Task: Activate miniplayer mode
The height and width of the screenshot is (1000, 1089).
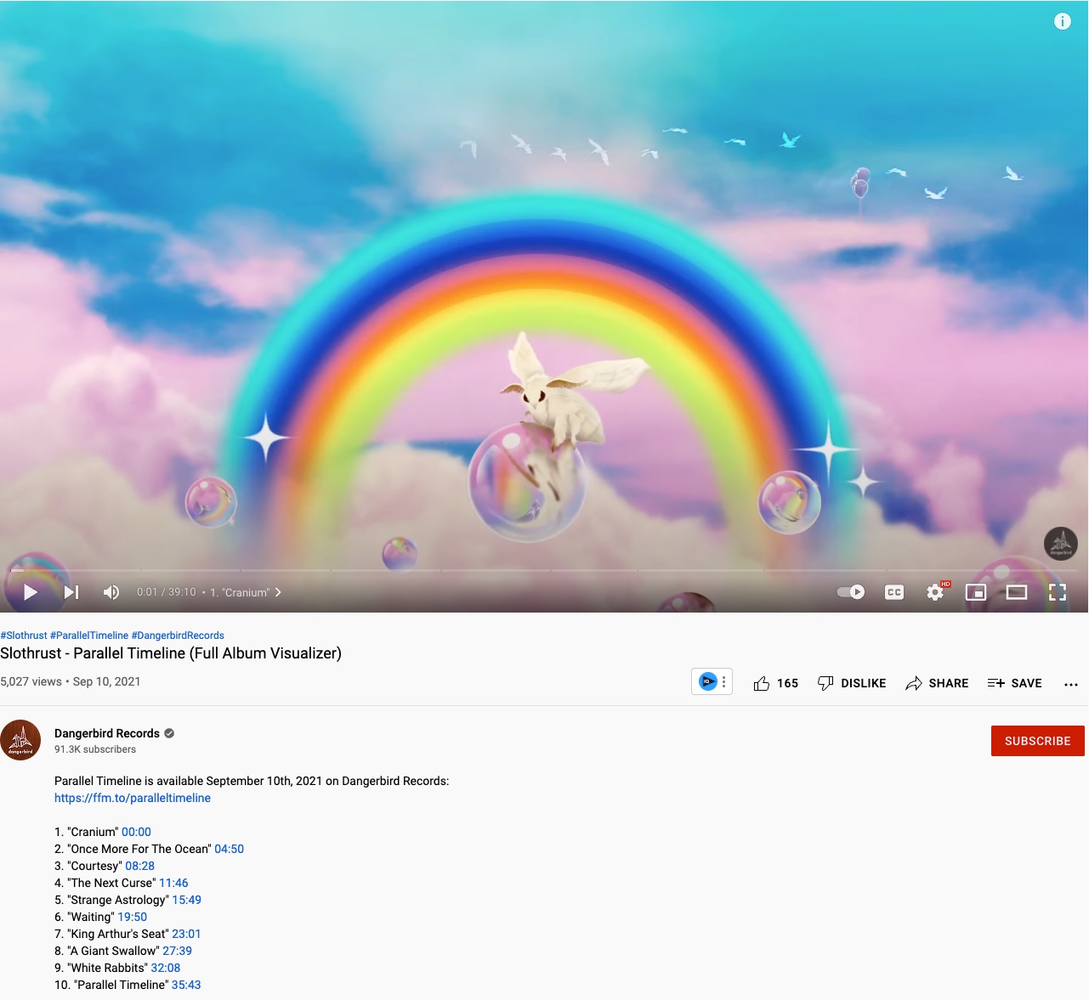Action: click(976, 592)
